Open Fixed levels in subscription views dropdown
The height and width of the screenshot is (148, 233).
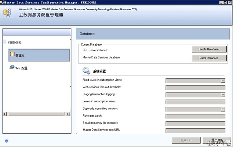[x=223, y=80]
